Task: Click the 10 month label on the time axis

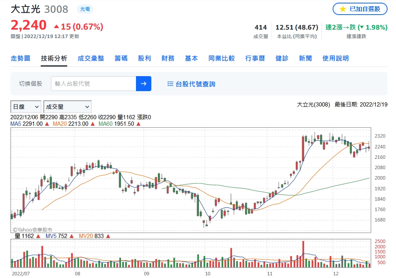Action: point(207,274)
